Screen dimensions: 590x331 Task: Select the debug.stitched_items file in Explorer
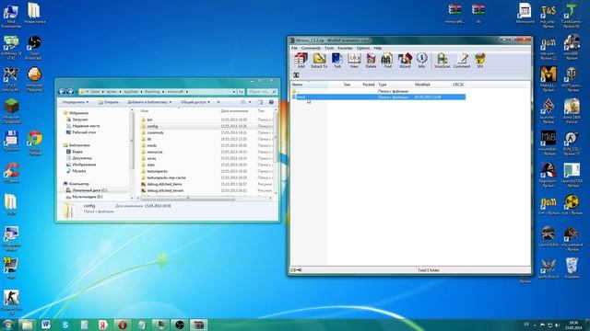[164, 184]
